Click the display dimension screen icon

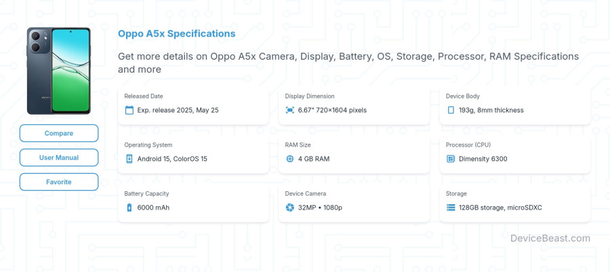[290, 110]
